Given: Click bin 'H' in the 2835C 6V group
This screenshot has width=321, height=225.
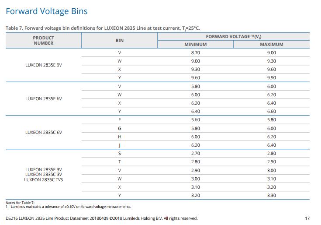Looking at the screenshot, I should (120, 137).
